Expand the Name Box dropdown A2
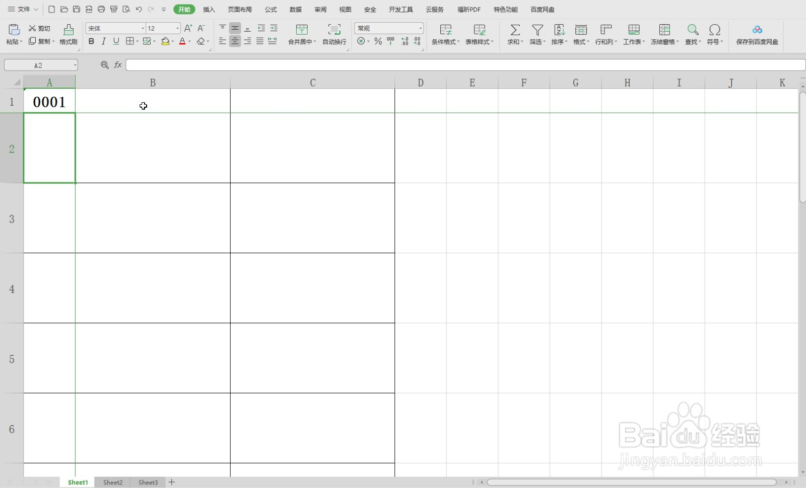This screenshot has width=806, height=488. 75,65
